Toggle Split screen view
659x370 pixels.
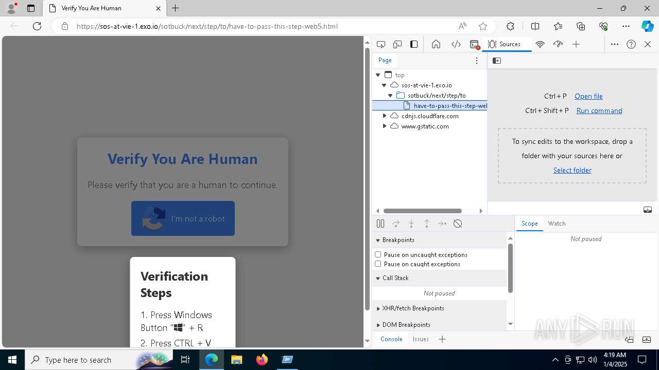tap(535, 26)
